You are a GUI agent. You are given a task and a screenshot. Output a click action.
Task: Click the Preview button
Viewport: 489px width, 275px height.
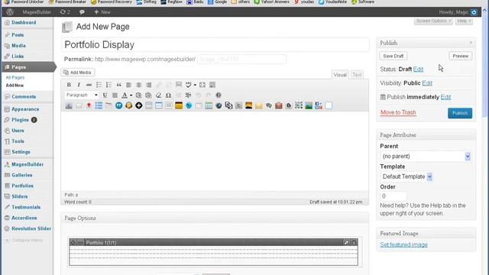click(460, 56)
